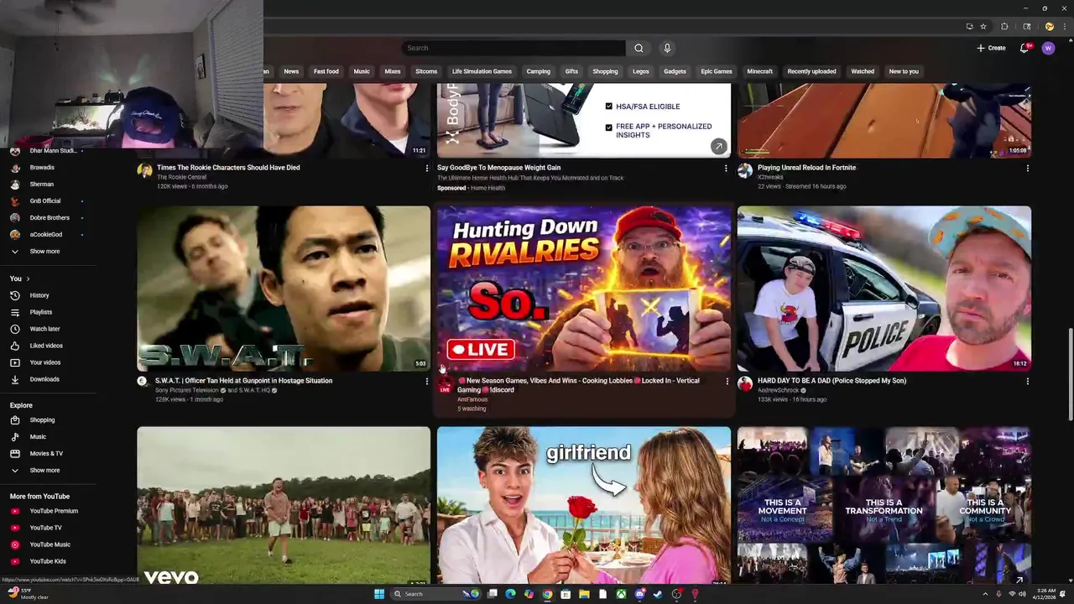The height and width of the screenshot is (604, 1074).
Task: Open Downloads in the sidebar
Action: [44, 379]
